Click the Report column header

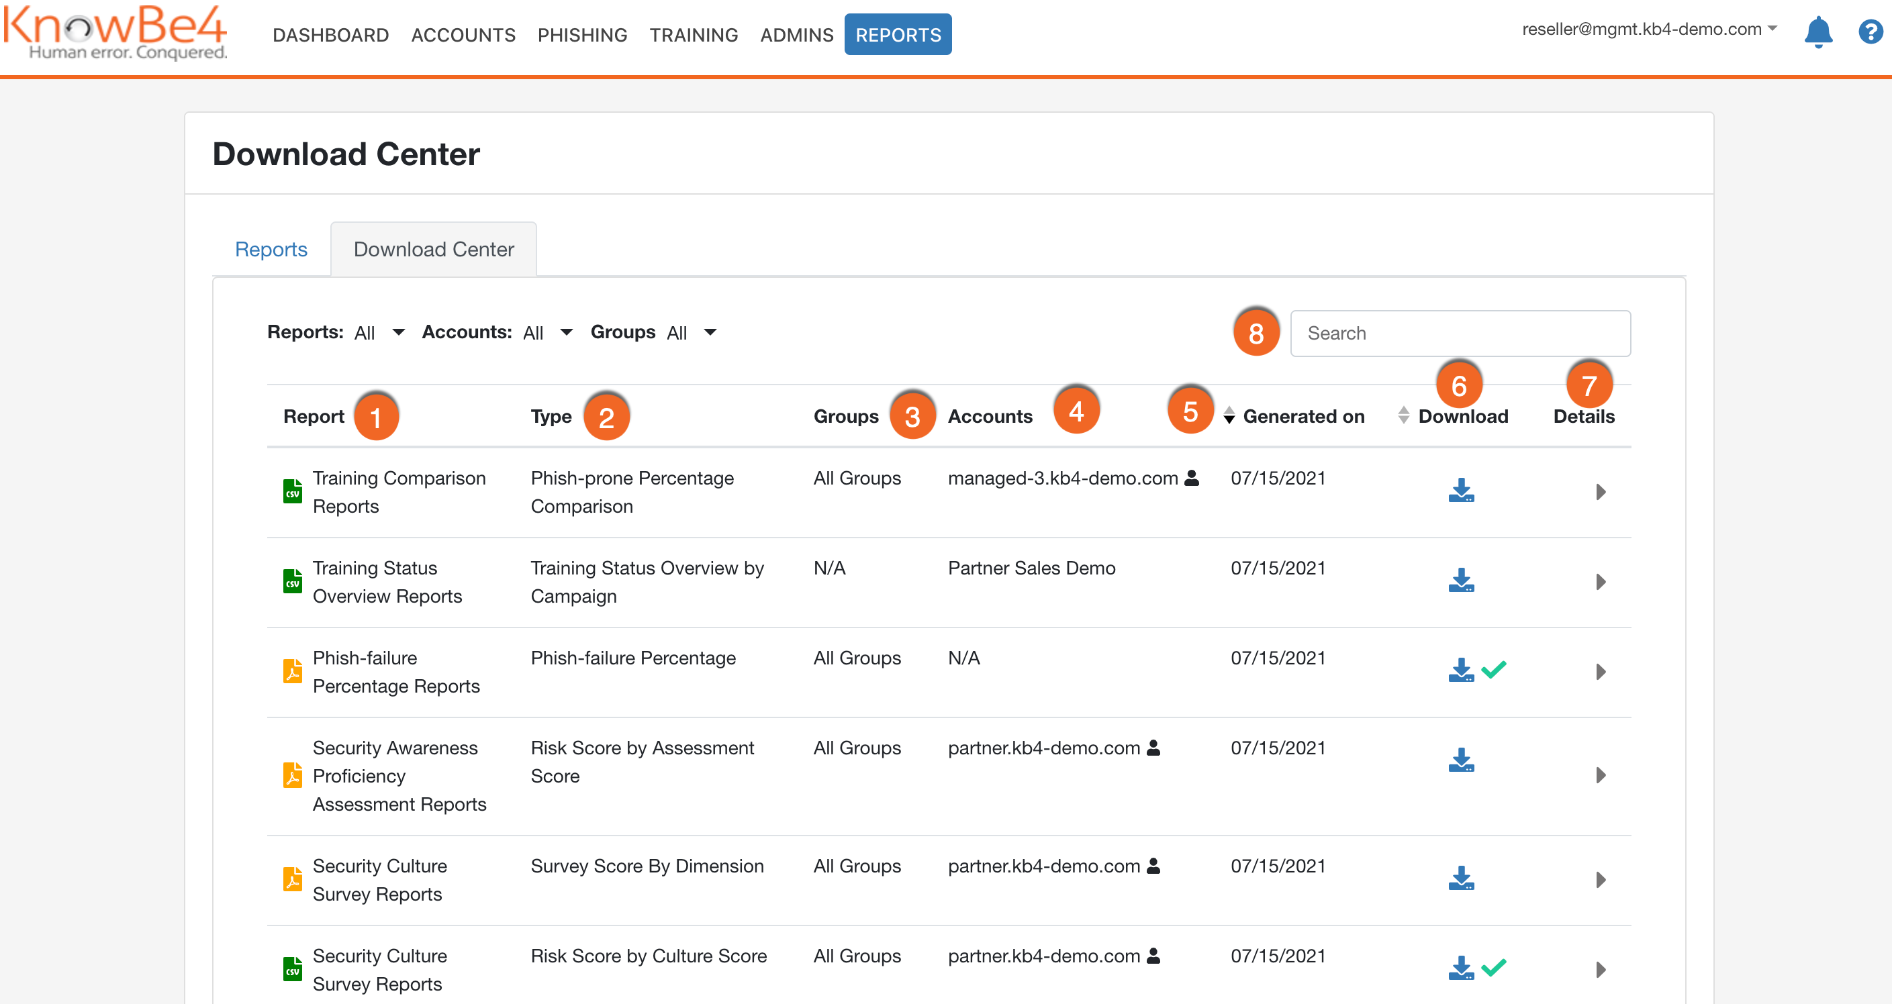(x=314, y=416)
